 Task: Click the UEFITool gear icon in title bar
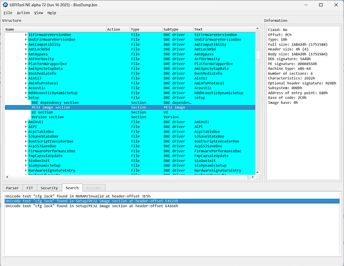click(5, 5)
